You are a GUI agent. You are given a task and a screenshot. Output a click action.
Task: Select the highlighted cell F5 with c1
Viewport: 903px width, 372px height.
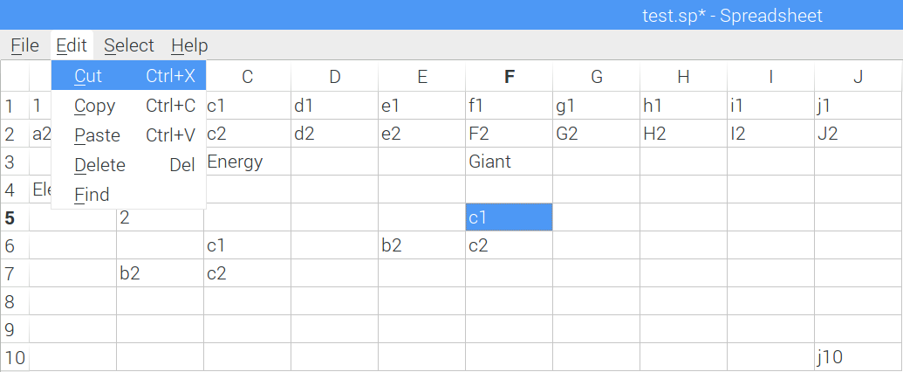coord(510,217)
